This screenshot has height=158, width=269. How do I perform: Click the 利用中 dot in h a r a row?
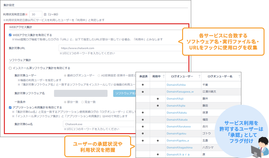[158, 155]
